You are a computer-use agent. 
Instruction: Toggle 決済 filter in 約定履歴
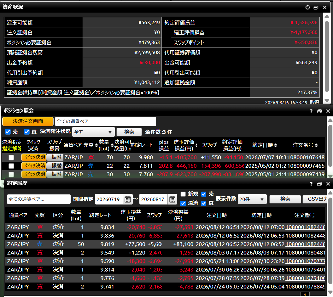coord(183,203)
